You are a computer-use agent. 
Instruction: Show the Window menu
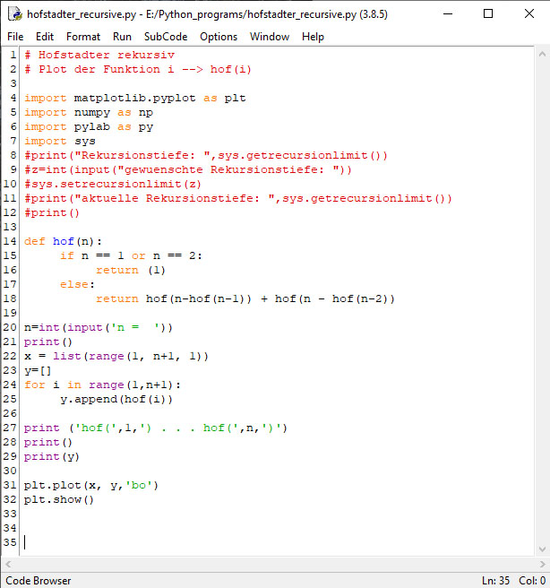point(270,37)
